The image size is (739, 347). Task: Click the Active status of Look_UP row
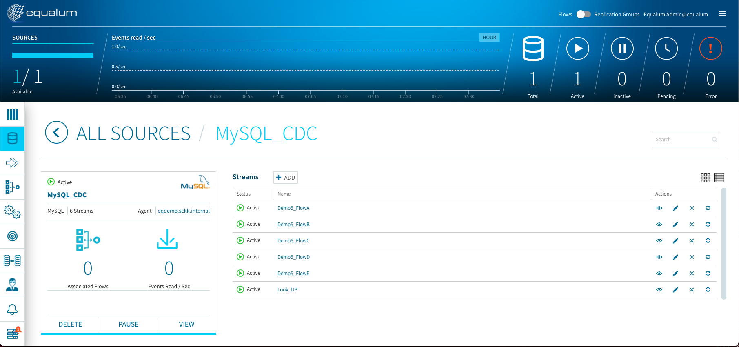(249, 289)
